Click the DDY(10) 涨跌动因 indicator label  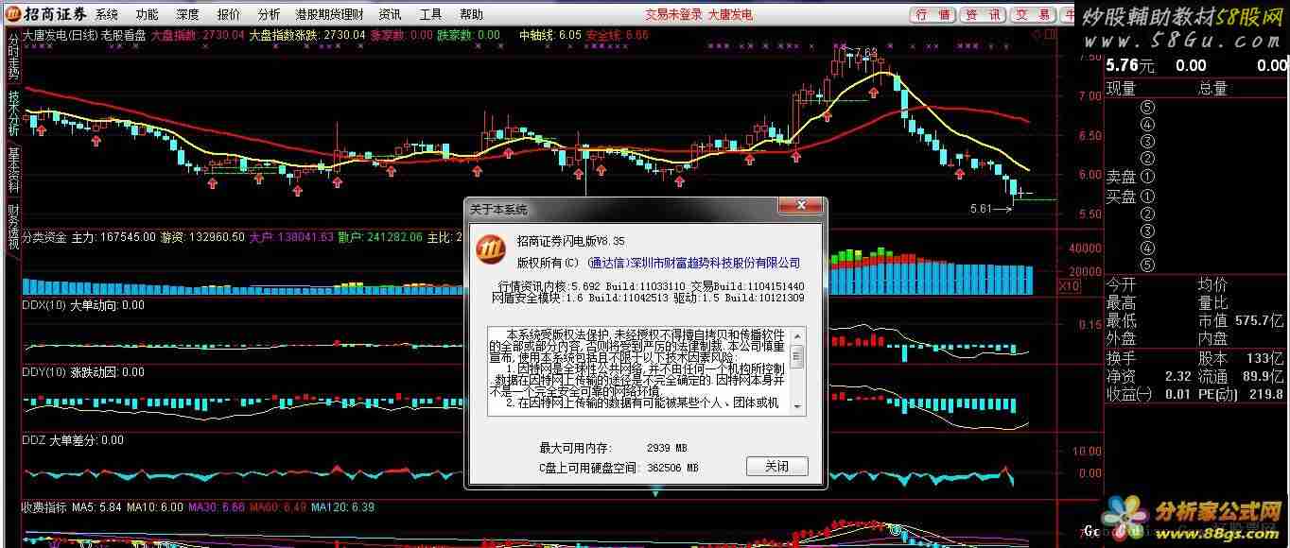(x=82, y=372)
